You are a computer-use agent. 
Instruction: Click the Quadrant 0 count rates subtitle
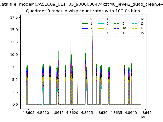[x=84, y=11]
